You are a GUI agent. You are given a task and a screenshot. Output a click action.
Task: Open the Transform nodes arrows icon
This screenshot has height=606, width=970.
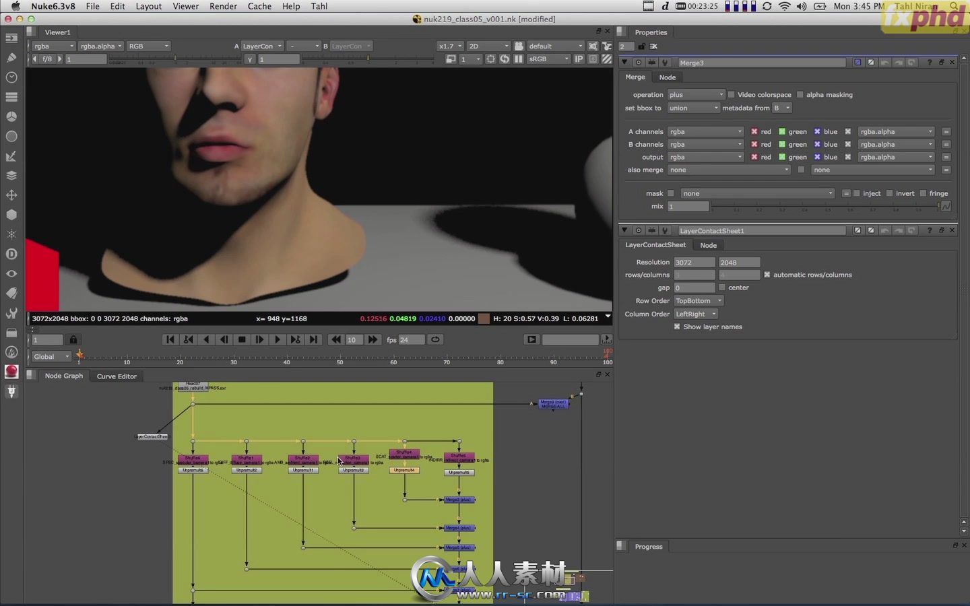point(11,195)
